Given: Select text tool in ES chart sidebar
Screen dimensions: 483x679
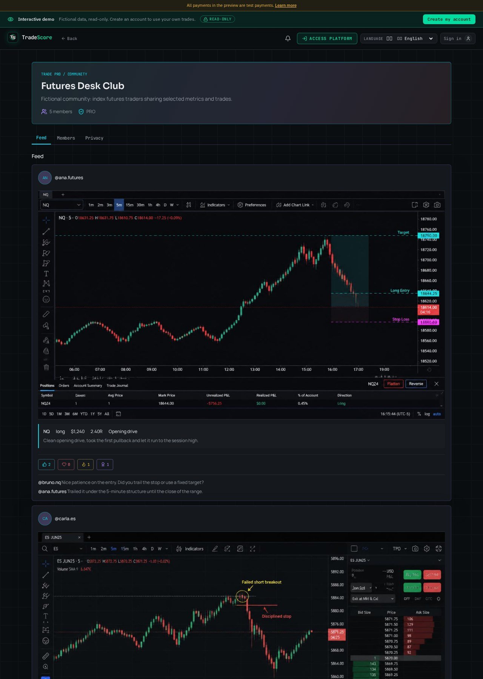Looking at the screenshot, I should (46, 616).
